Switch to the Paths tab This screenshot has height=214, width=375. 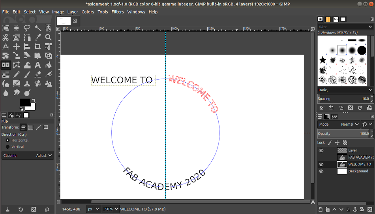click(x=334, y=117)
